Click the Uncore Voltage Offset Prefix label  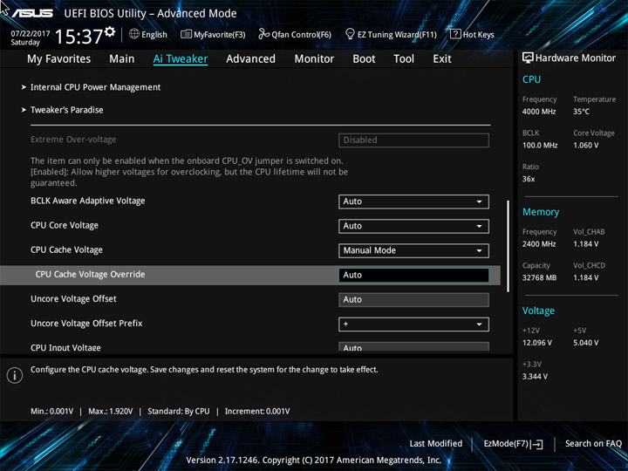click(86, 324)
